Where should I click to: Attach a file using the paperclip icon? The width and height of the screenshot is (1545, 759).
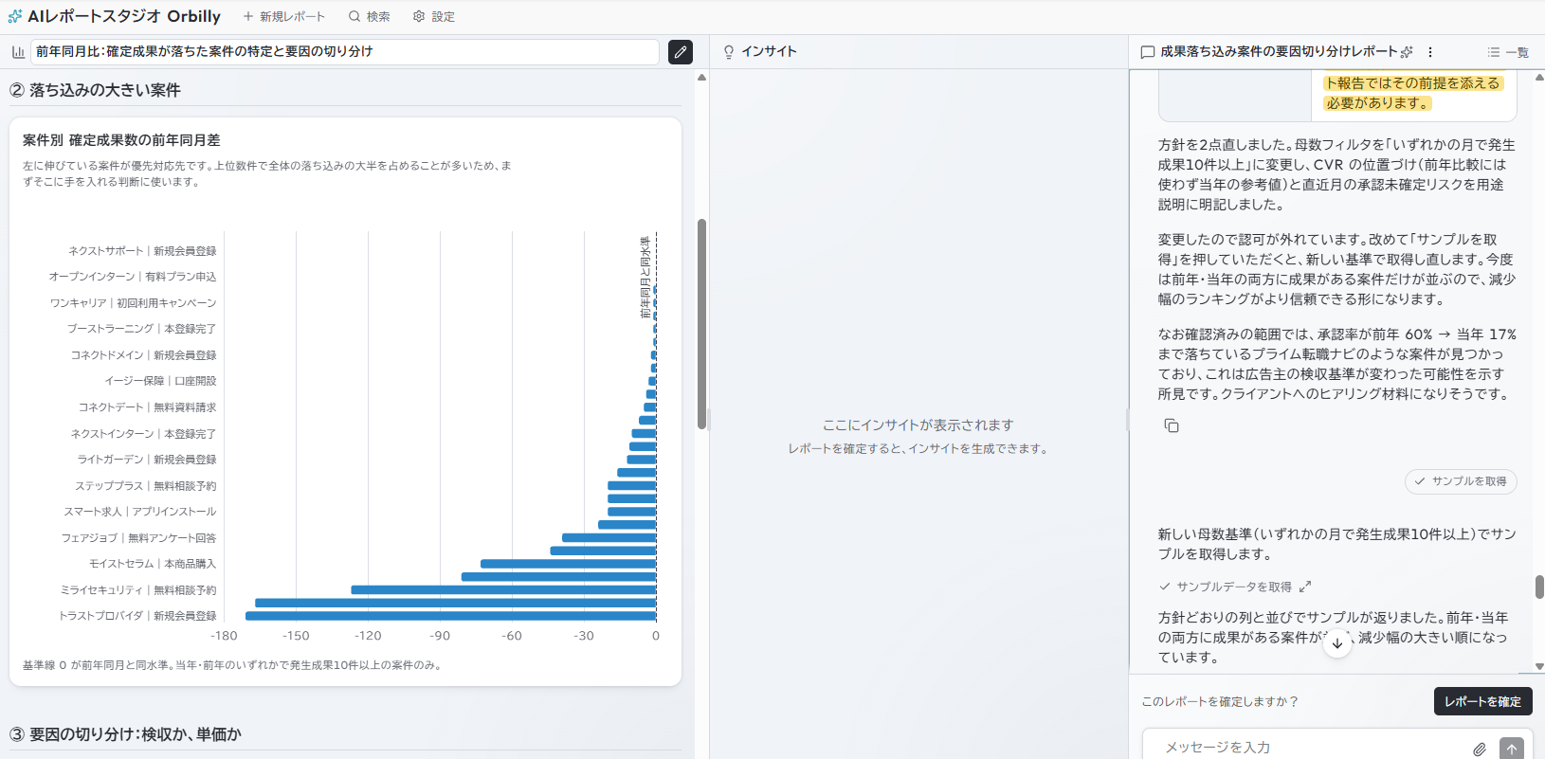[x=1480, y=749]
